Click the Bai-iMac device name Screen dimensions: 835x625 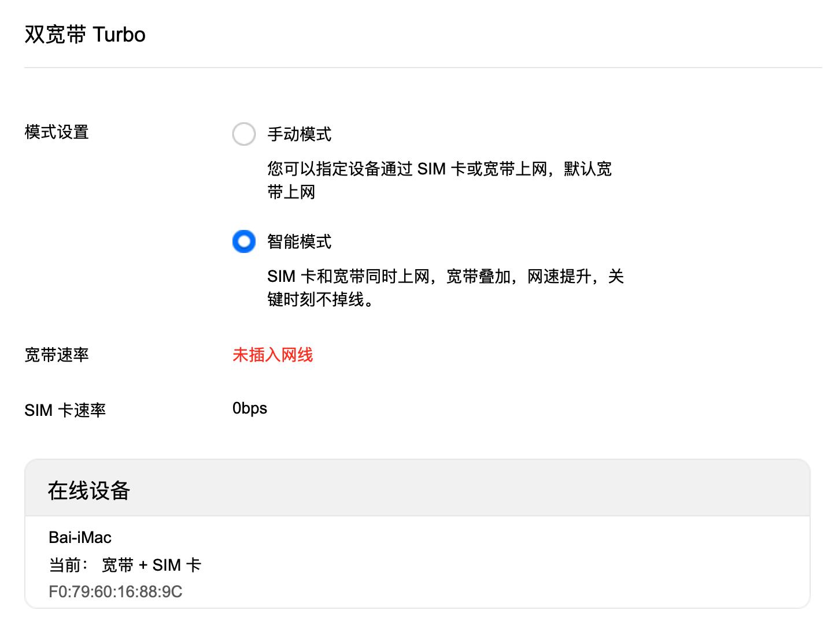80,537
